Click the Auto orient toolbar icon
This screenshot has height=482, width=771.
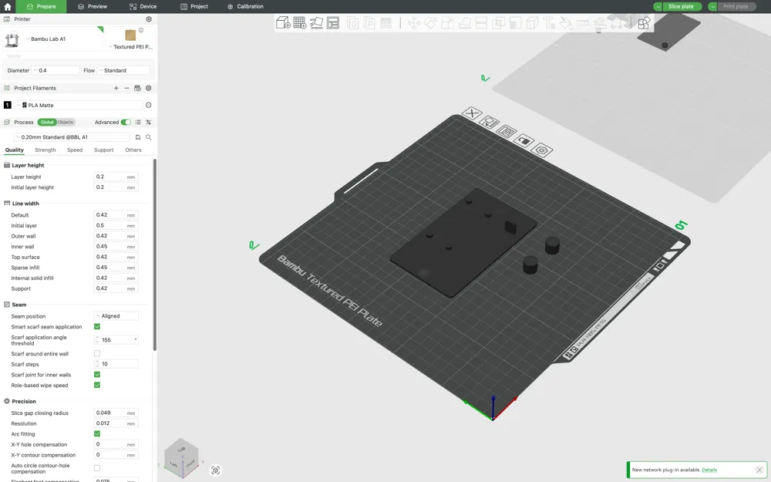click(316, 22)
